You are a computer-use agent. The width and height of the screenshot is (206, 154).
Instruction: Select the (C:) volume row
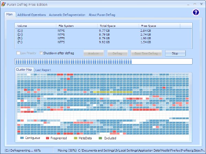pyautogui.click(x=103, y=31)
